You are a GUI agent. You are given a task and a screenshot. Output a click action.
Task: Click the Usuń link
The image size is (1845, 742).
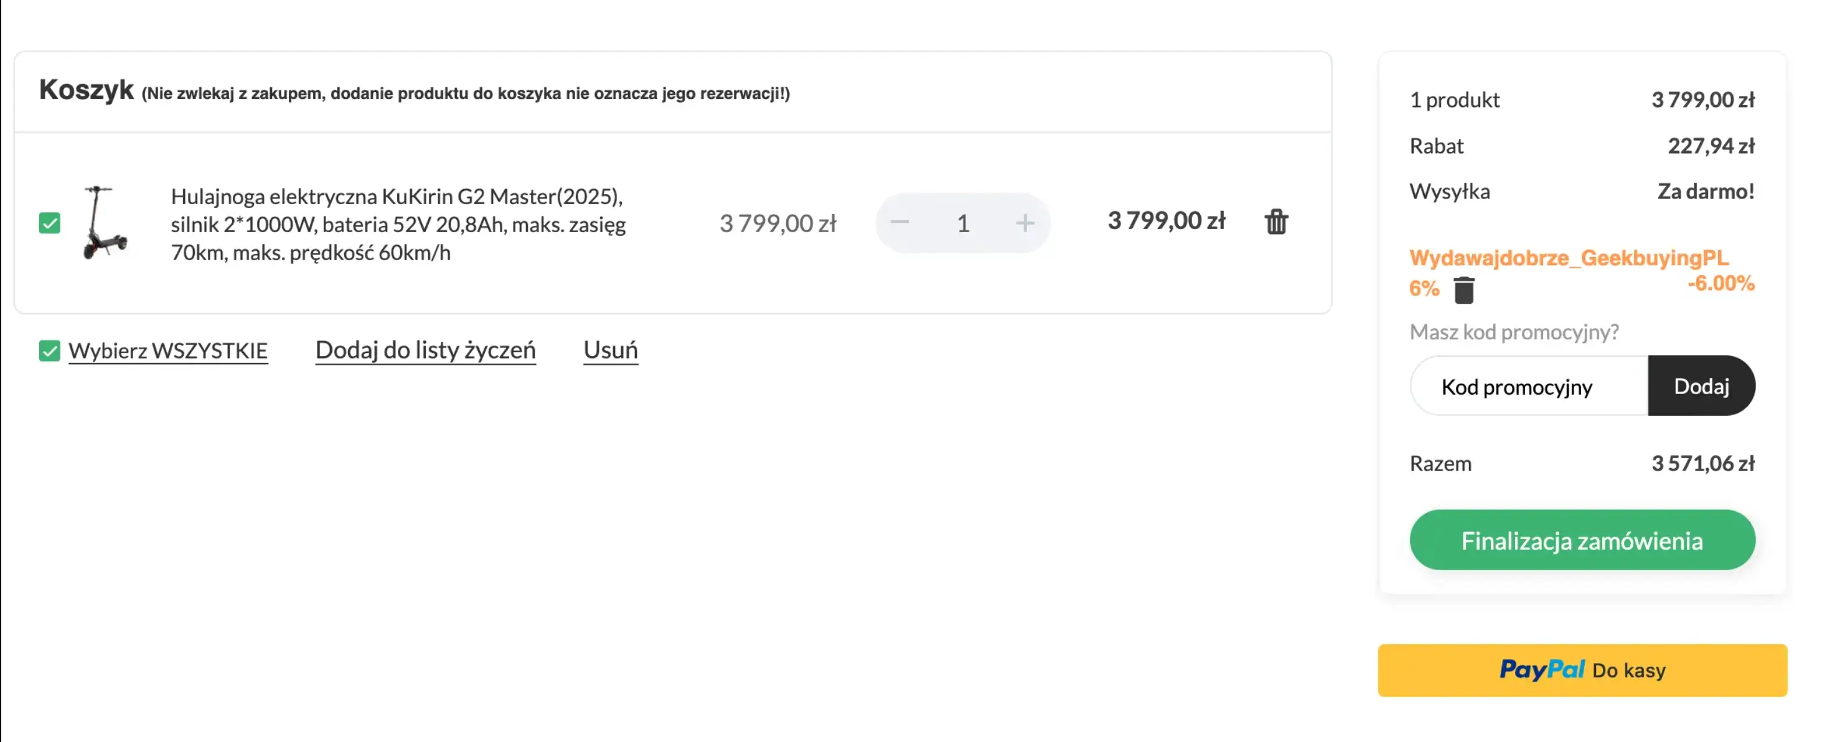[x=610, y=350]
